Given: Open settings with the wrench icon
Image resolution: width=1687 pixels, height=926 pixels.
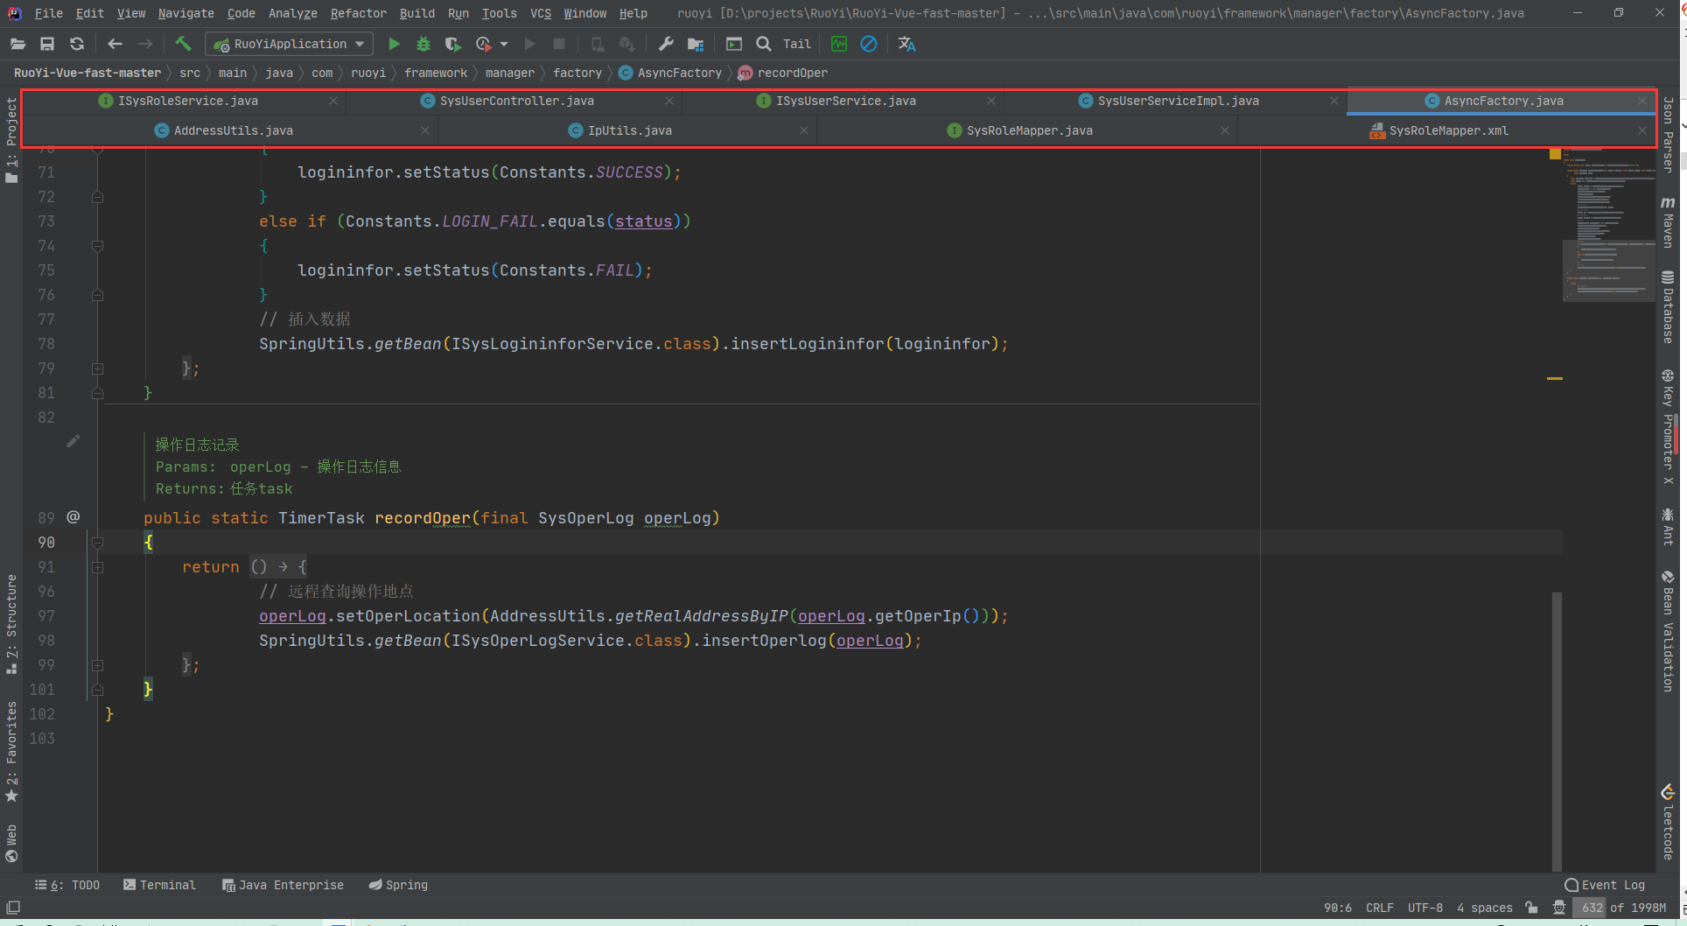Looking at the screenshot, I should [666, 44].
